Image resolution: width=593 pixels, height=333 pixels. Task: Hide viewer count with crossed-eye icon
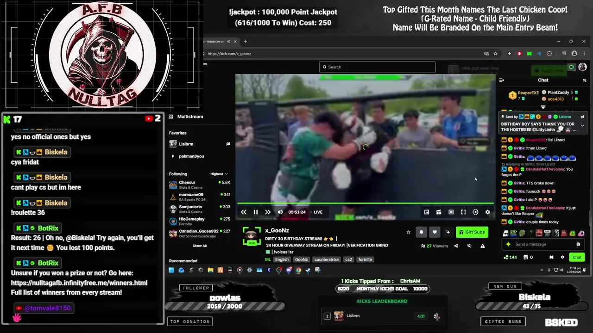pos(469,246)
